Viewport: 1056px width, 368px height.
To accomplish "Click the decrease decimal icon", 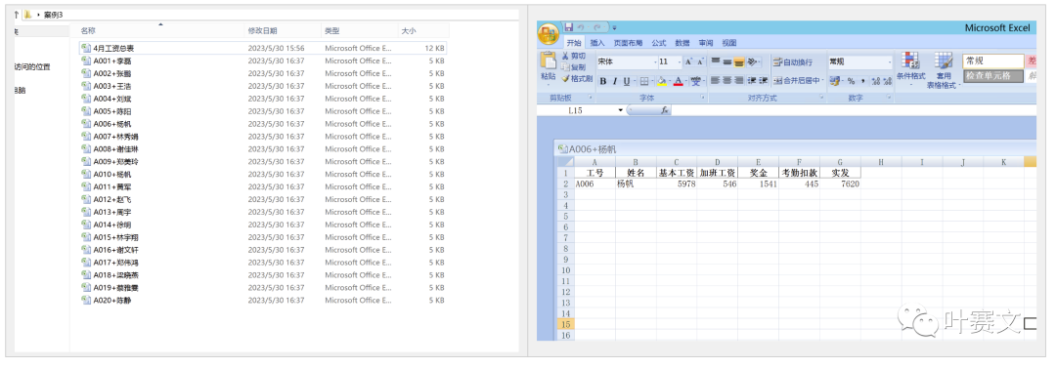I will click(888, 81).
